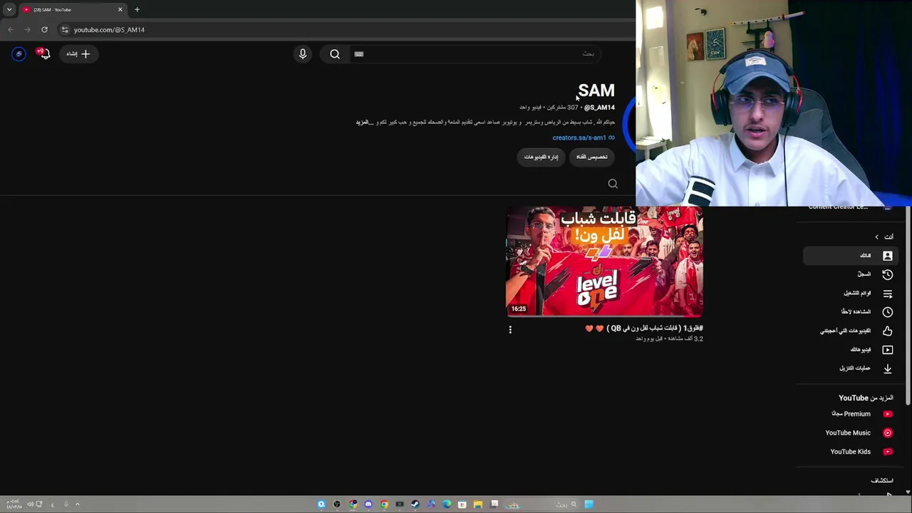The height and width of the screenshot is (513, 912).
Task: Expand the You (أنت) sidebar section
Action: tap(883, 237)
